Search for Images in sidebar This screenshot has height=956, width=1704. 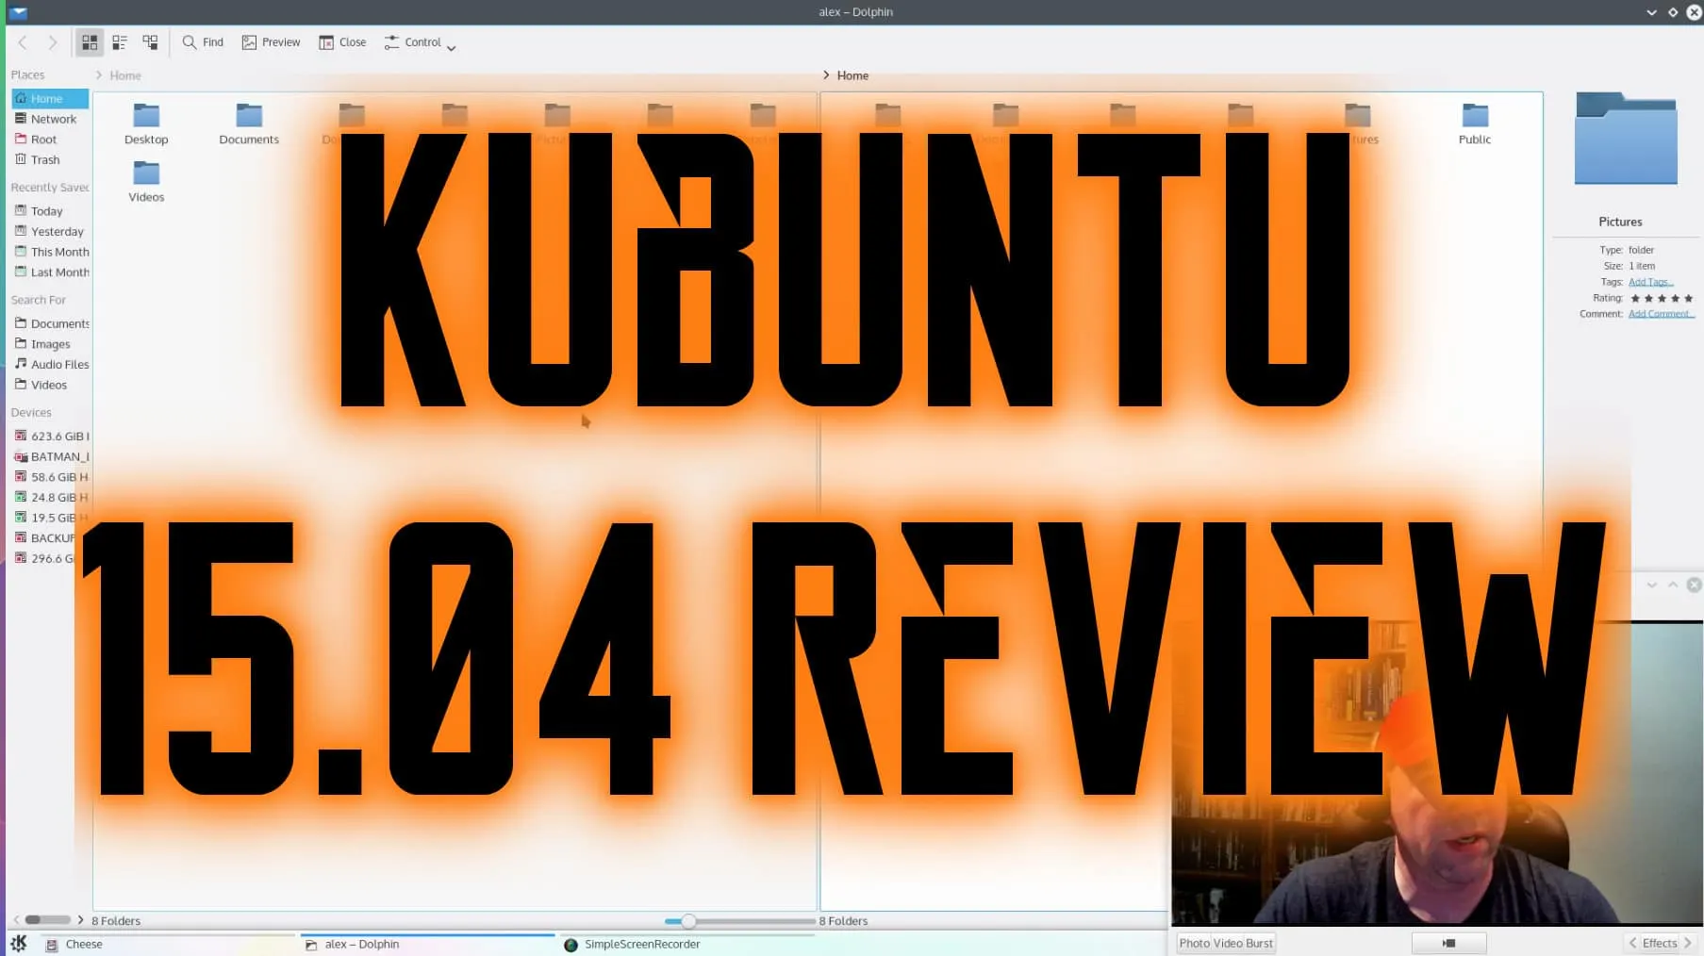(50, 344)
